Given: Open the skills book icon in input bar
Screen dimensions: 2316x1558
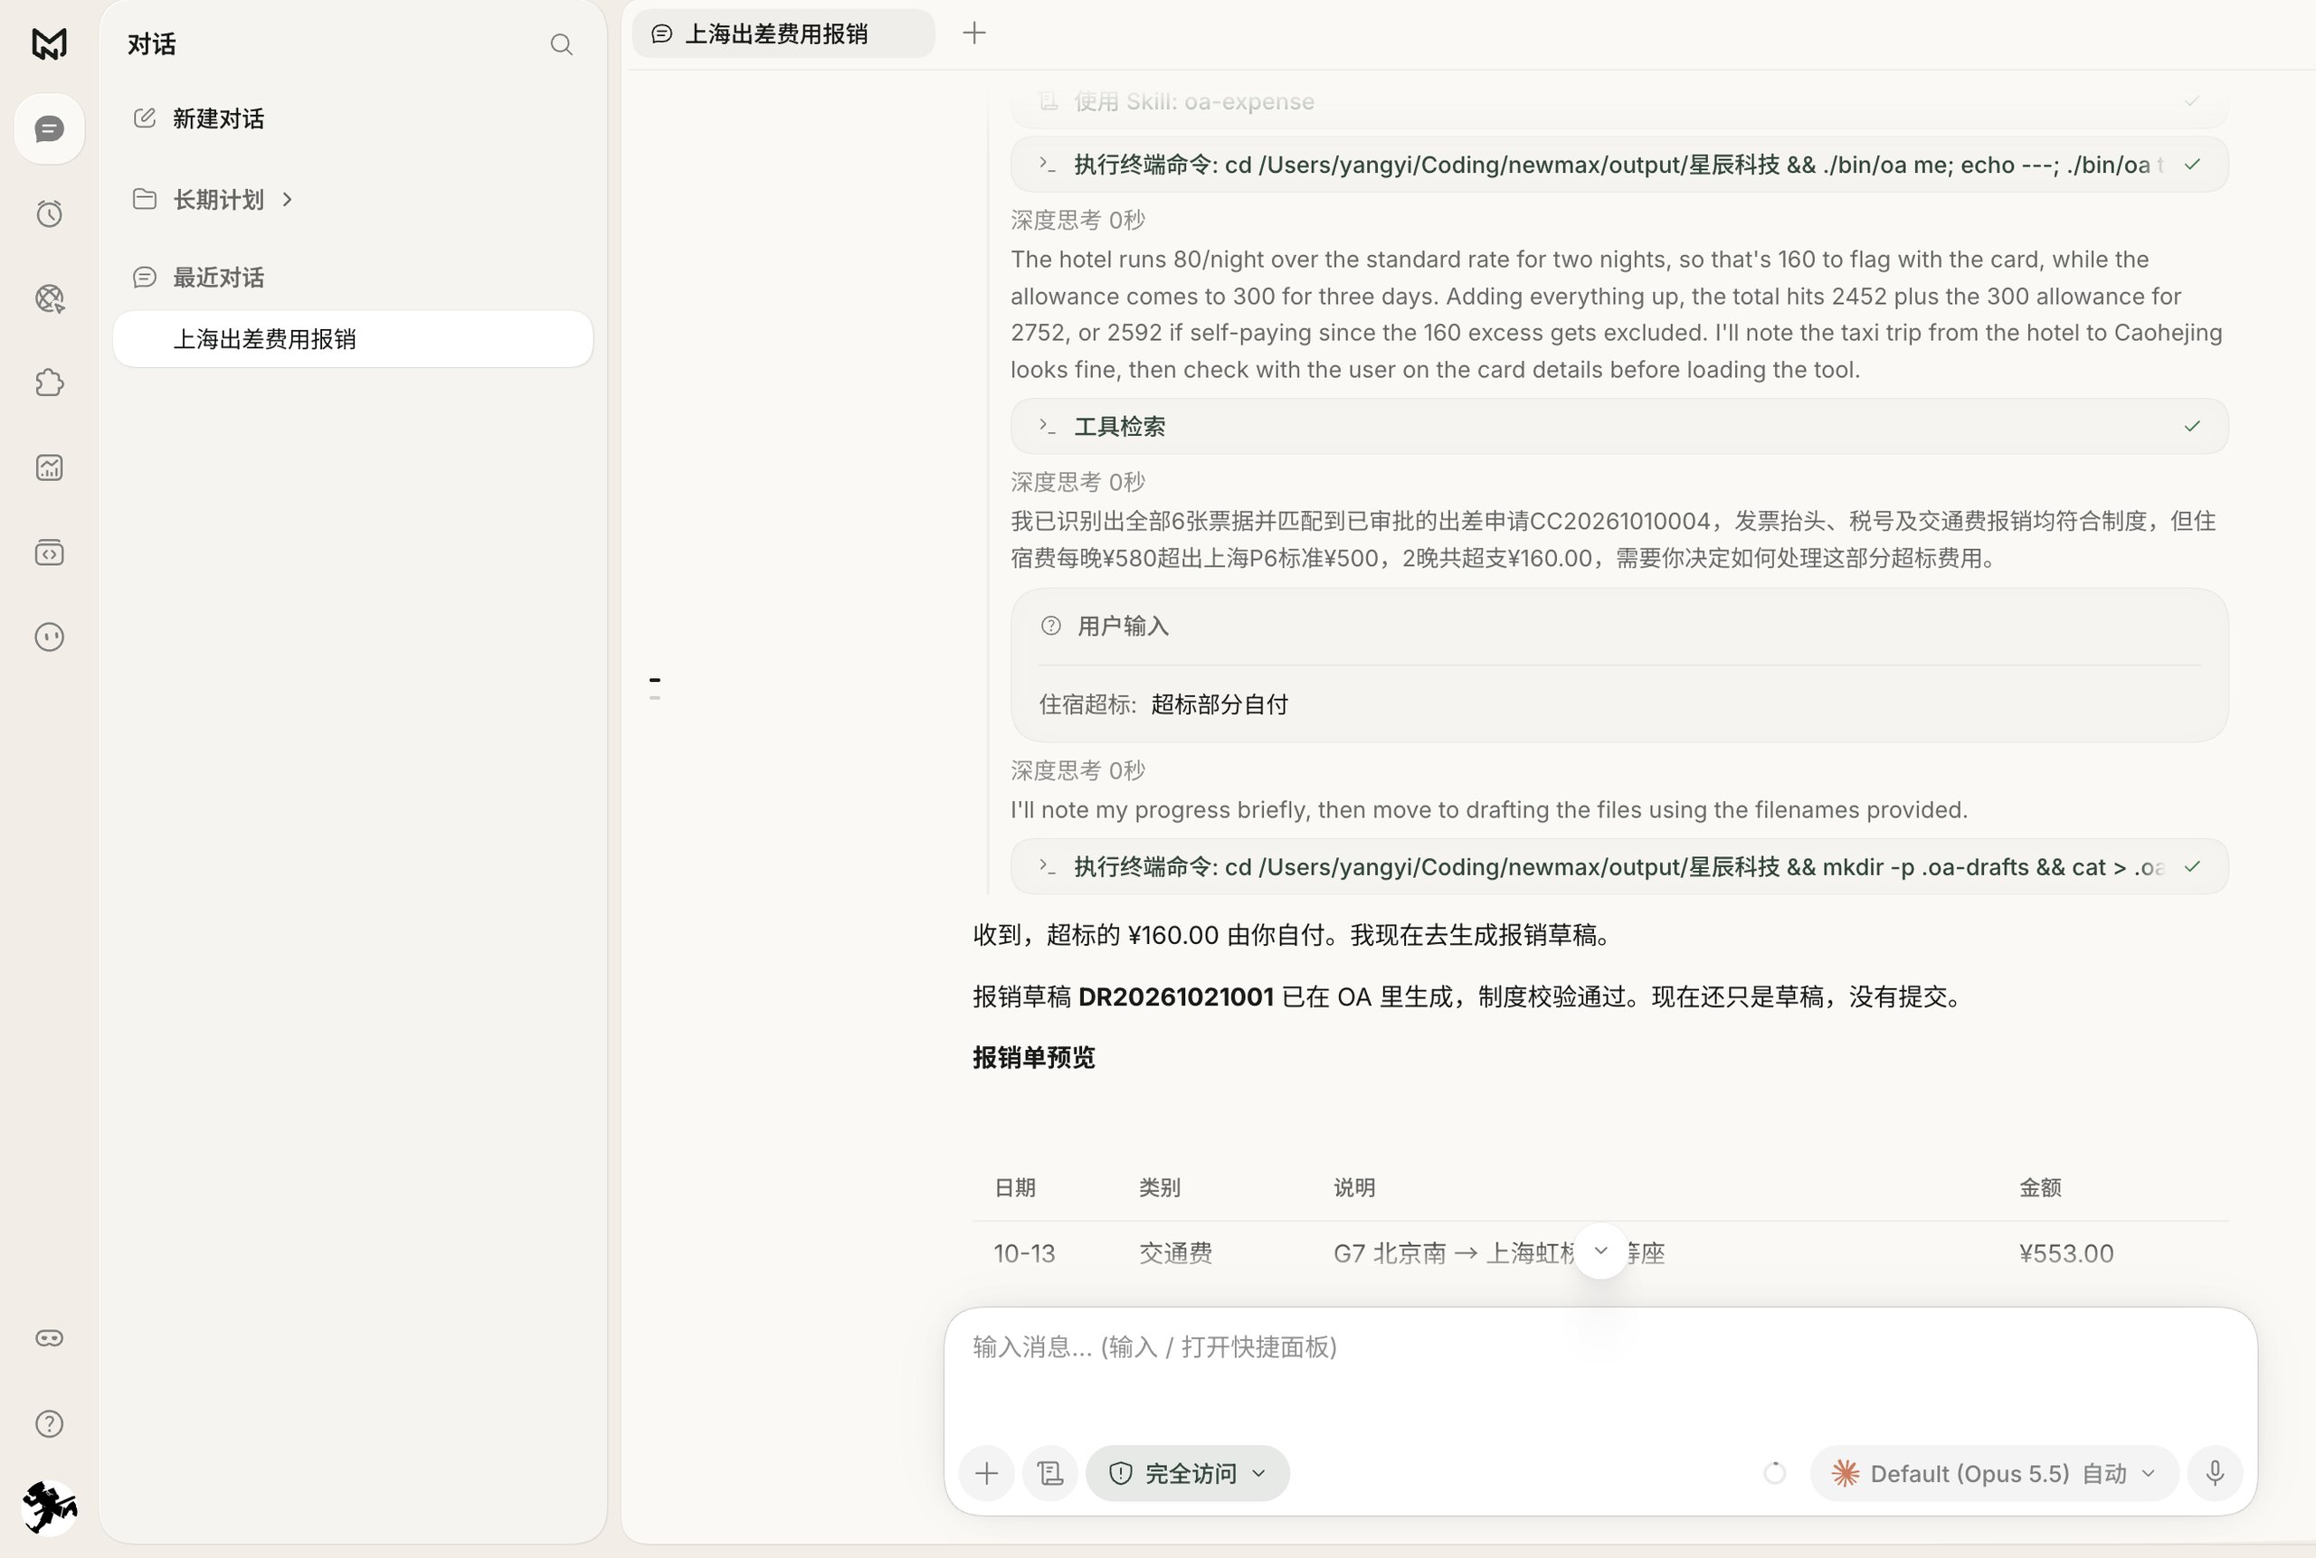Looking at the screenshot, I should 1050,1472.
